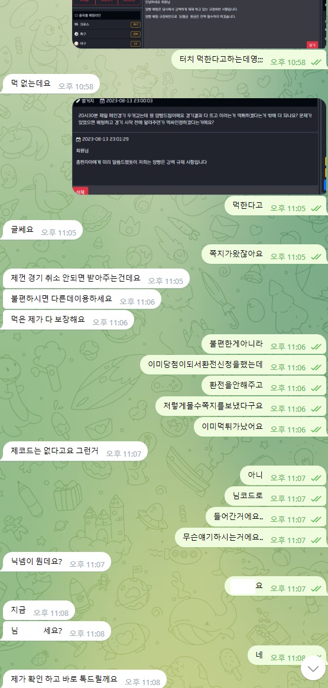The image size is (328, 688).
Task: Select the '먹 없는데요' message bubble
Action: 50,83
